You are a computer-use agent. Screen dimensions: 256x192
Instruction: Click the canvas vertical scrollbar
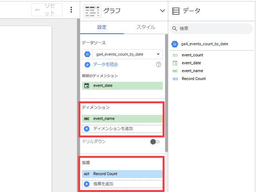(x=78, y=105)
